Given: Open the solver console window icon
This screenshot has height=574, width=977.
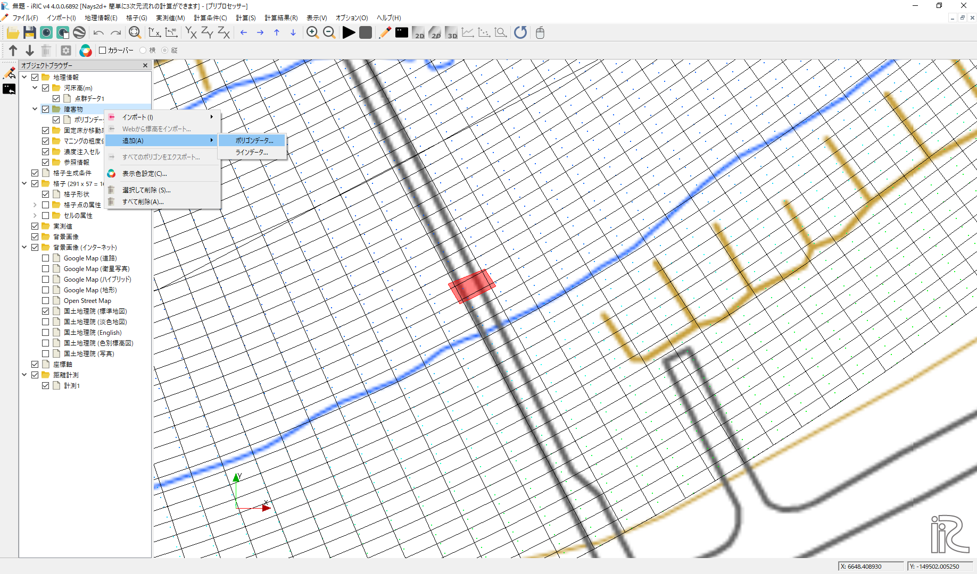Looking at the screenshot, I should point(401,33).
